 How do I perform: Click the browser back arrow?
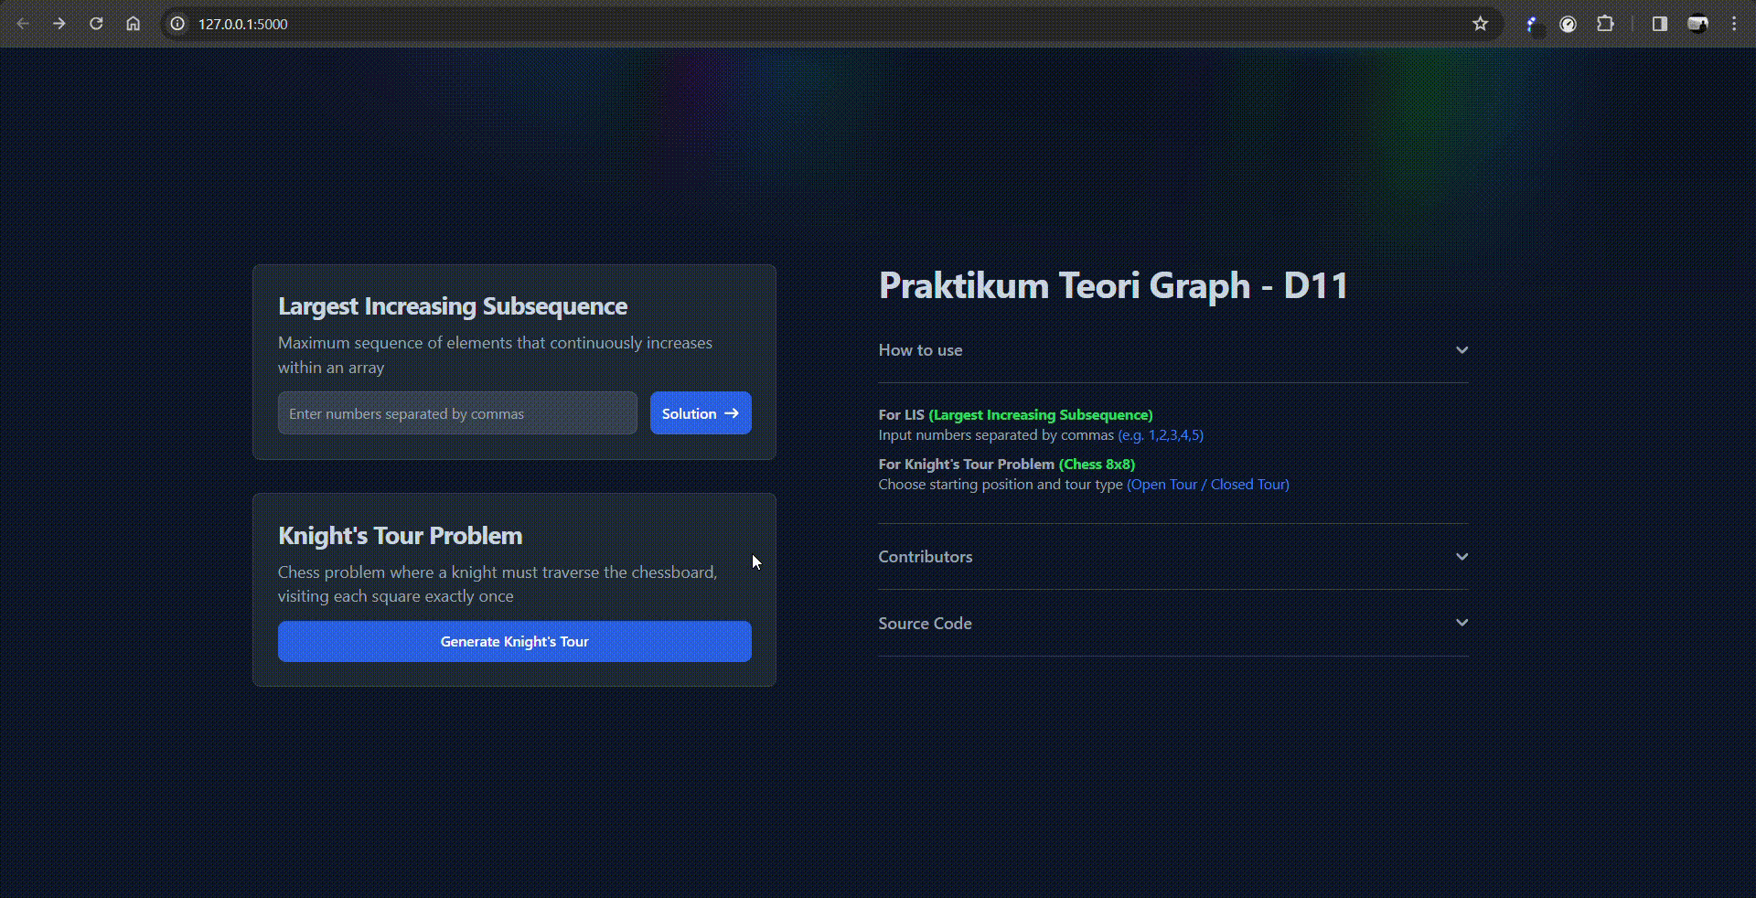[24, 24]
